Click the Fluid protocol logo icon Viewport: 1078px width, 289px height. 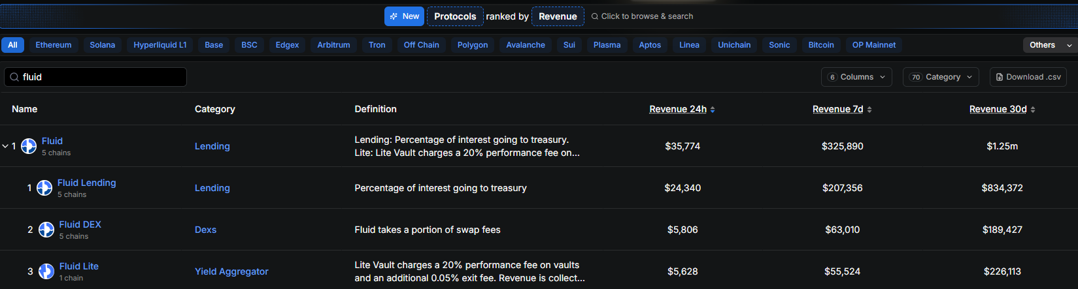29,146
